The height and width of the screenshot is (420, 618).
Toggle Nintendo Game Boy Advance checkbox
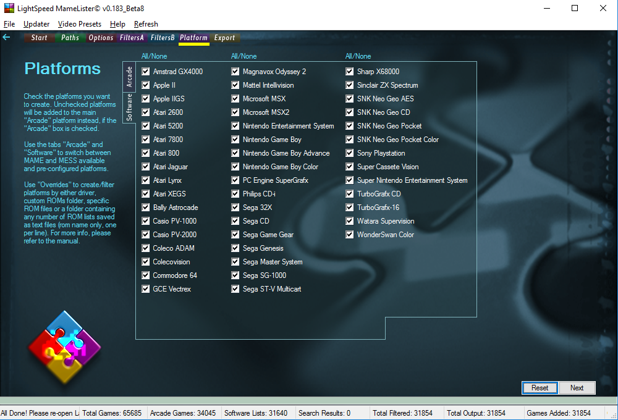click(235, 153)
